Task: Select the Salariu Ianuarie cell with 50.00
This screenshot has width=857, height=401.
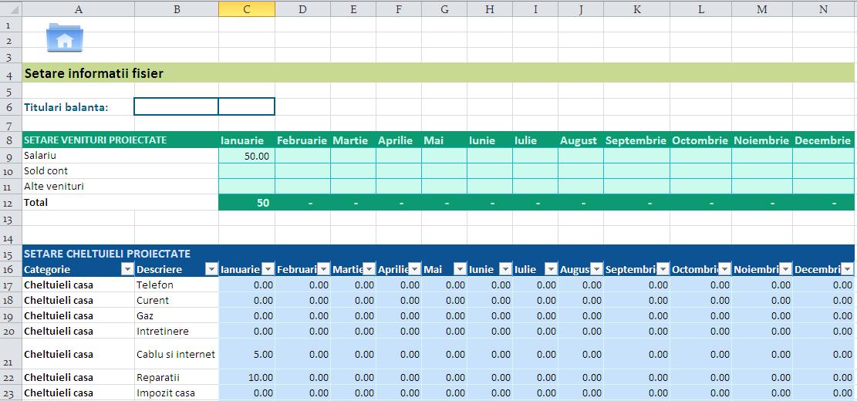Action: pyautogui.click(x=247, y=156)
